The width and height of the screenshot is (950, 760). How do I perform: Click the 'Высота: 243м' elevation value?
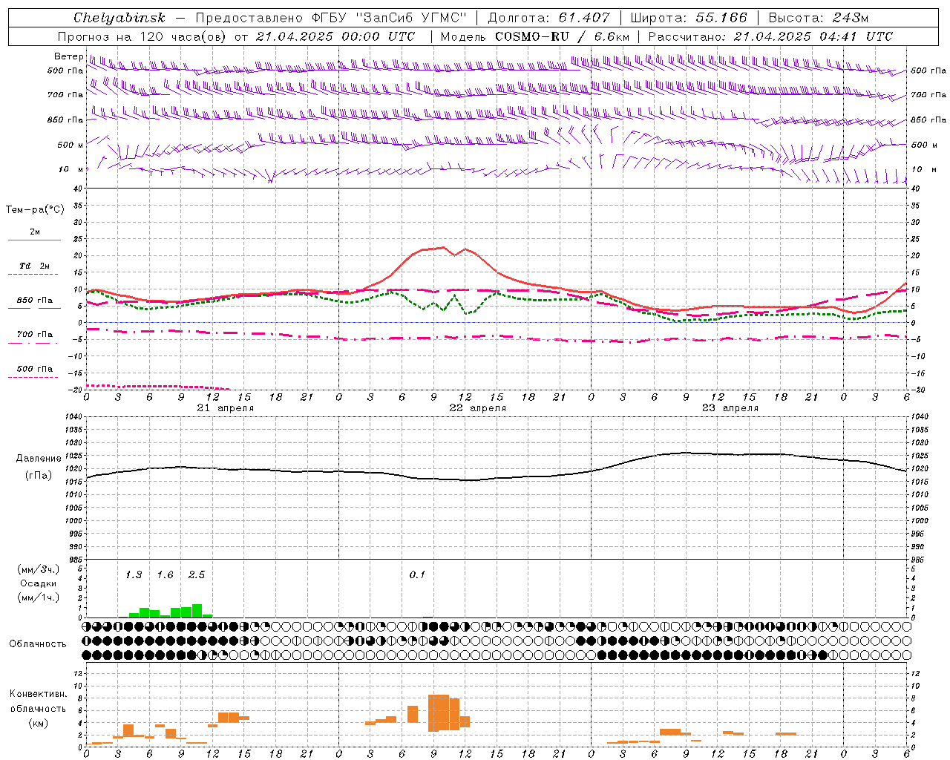pos(819,18)
